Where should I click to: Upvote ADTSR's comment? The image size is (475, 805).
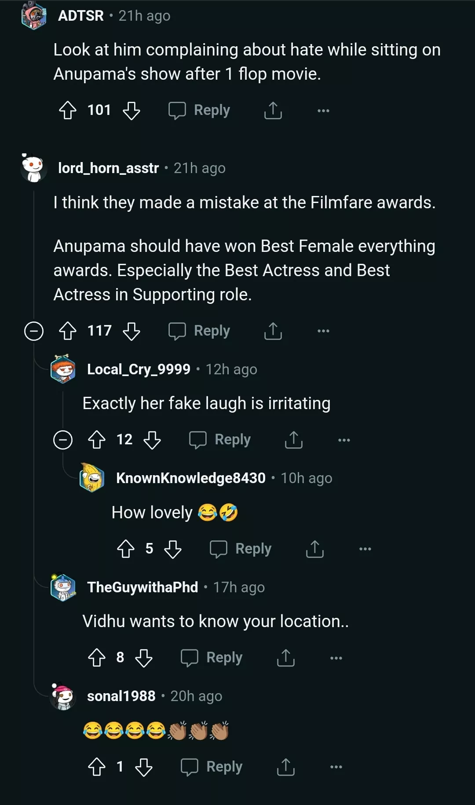tap(67, 110)
